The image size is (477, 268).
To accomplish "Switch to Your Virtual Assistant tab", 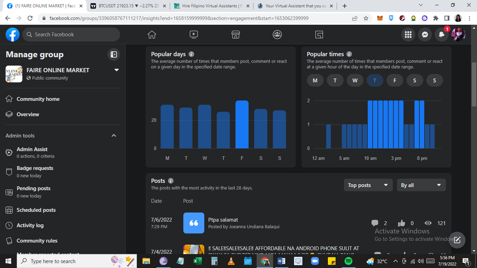I will 295,6.
